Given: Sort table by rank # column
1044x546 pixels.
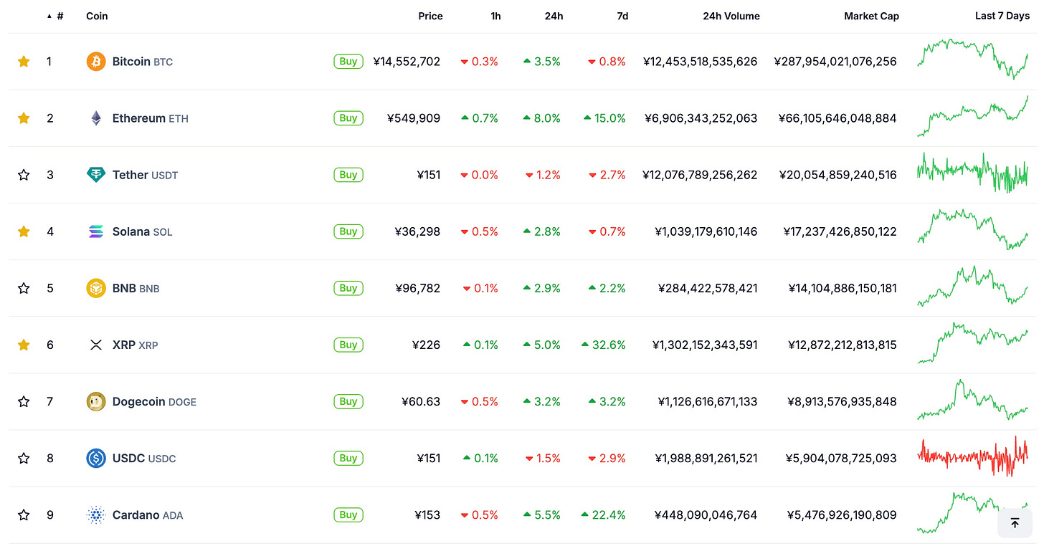Looking at the screenshot, I should point(55,16).
